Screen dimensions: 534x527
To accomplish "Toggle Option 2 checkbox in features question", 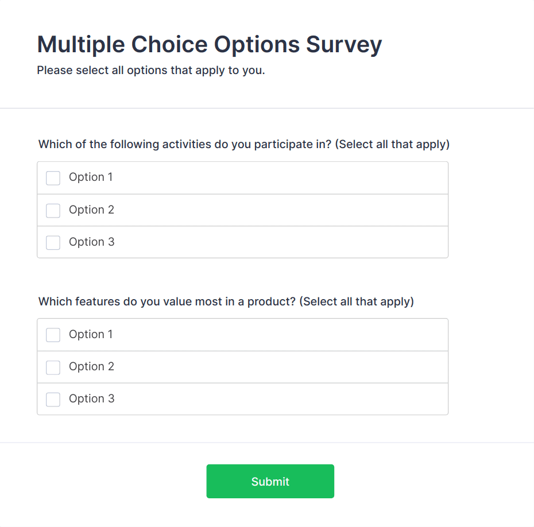I will (x=53, y=367).
